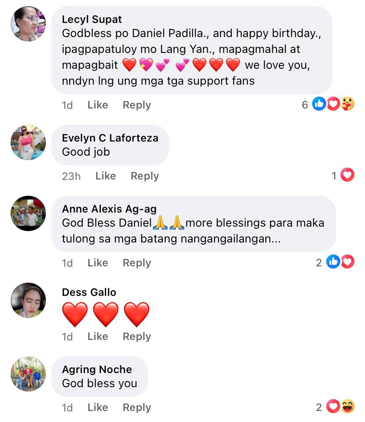Open Anne Alexis Ag-ag's profile name link
The image size is (365, 422).
click(x=109, y=209)
